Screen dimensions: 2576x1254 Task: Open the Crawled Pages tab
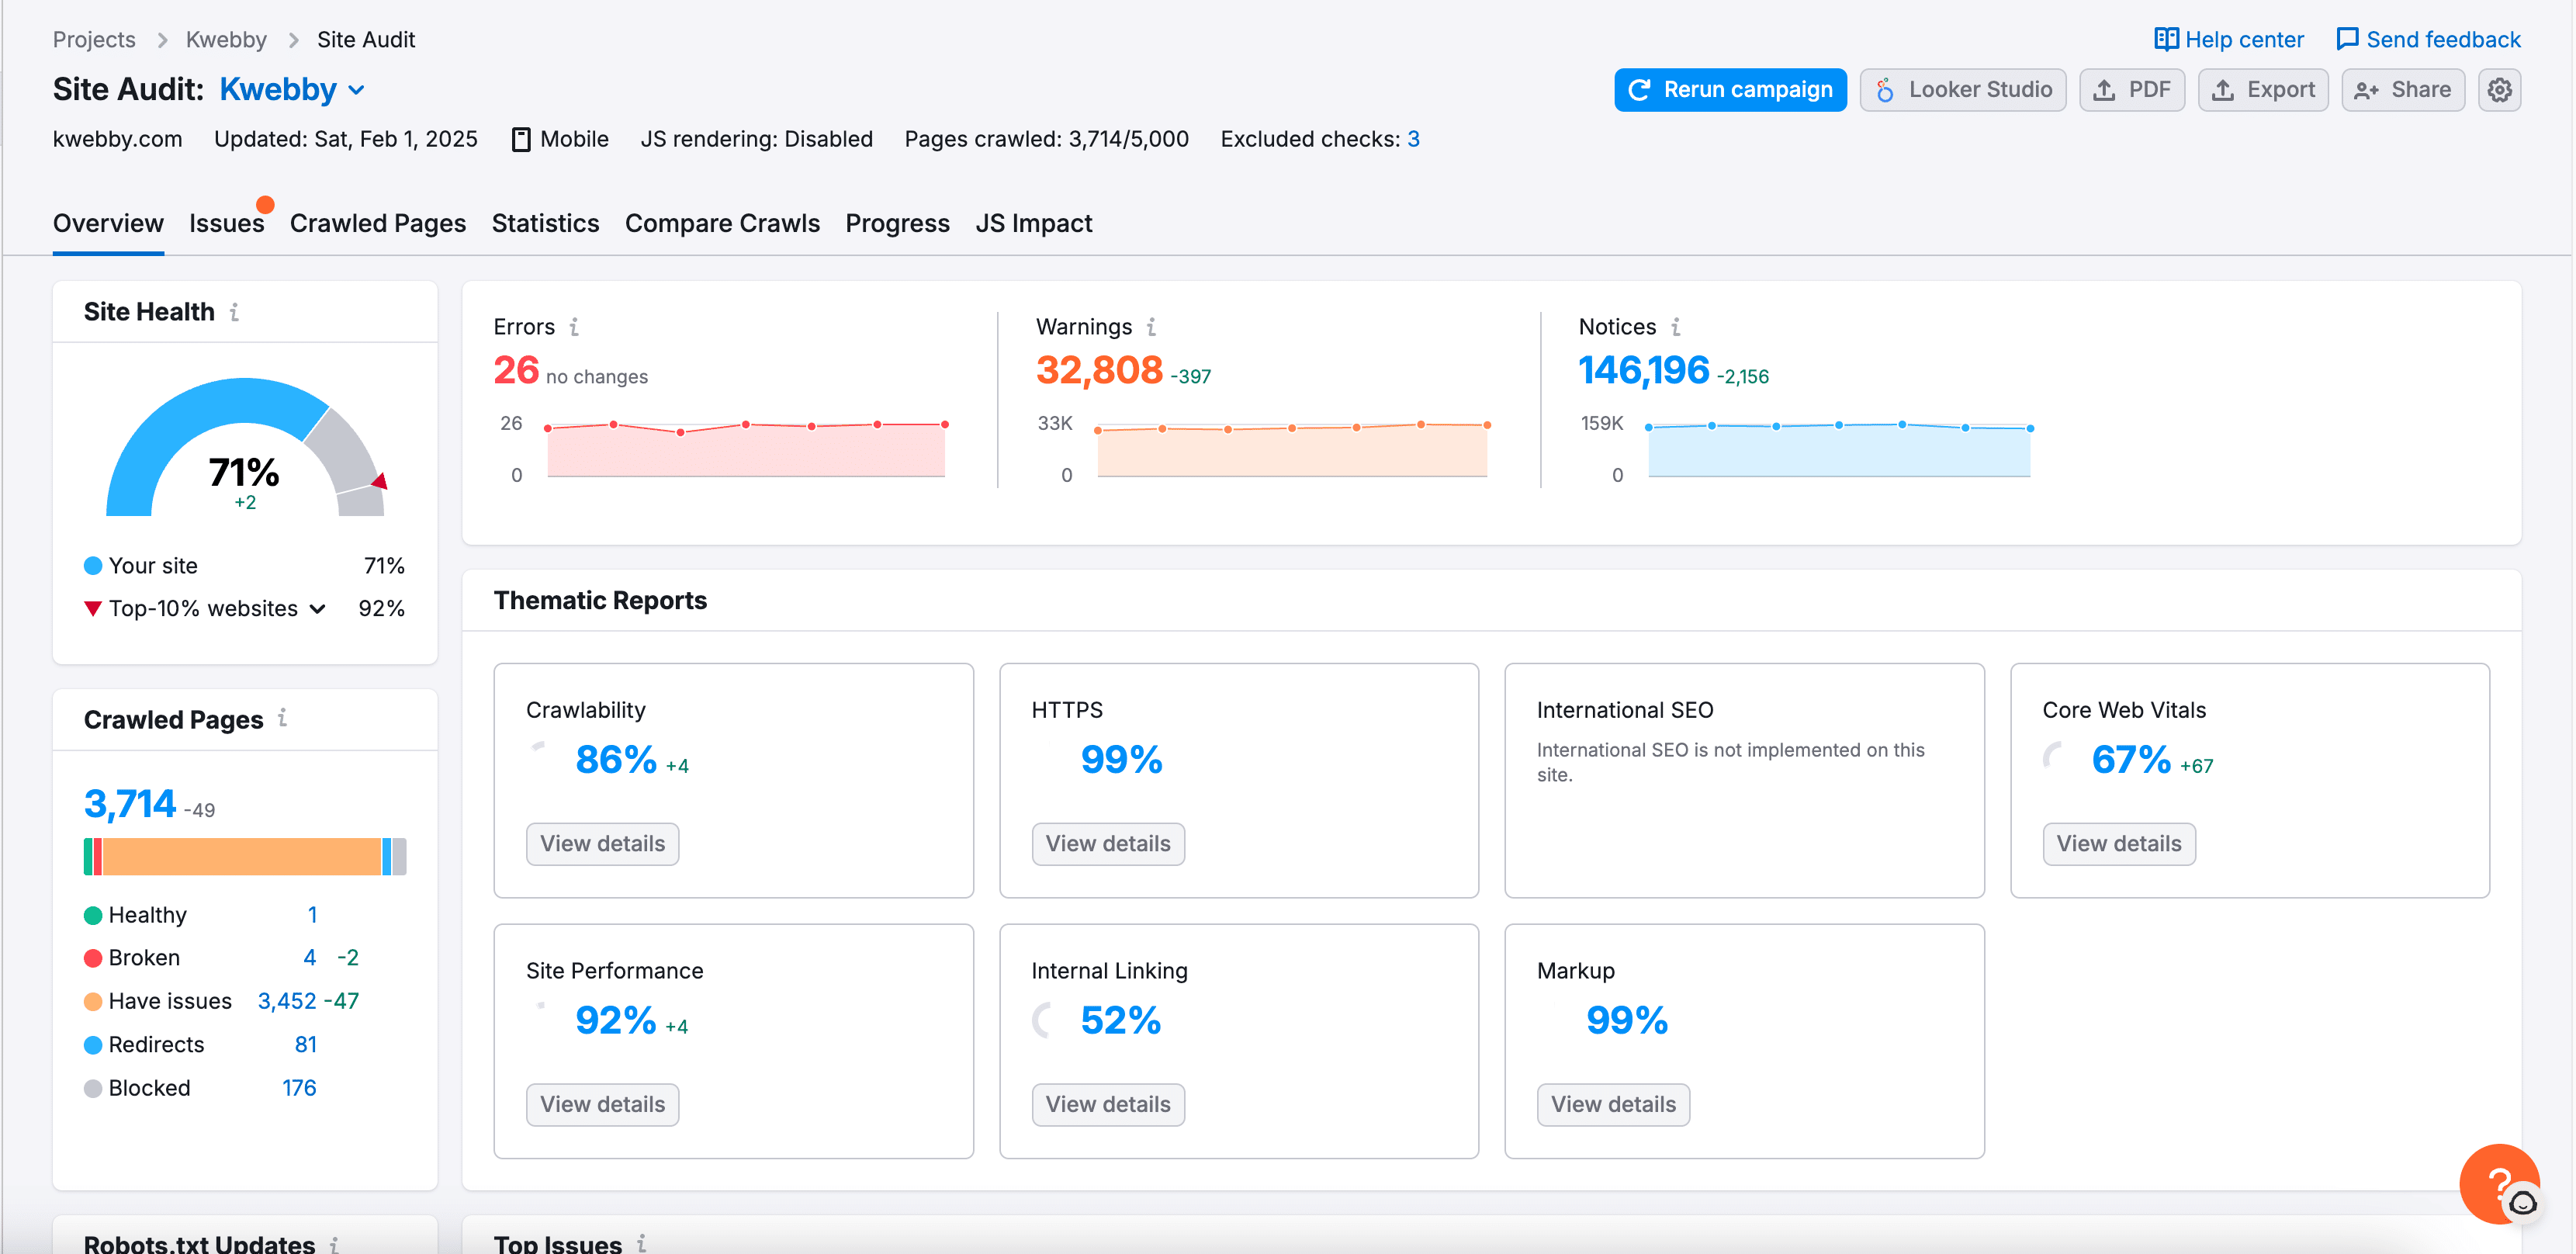378,223
